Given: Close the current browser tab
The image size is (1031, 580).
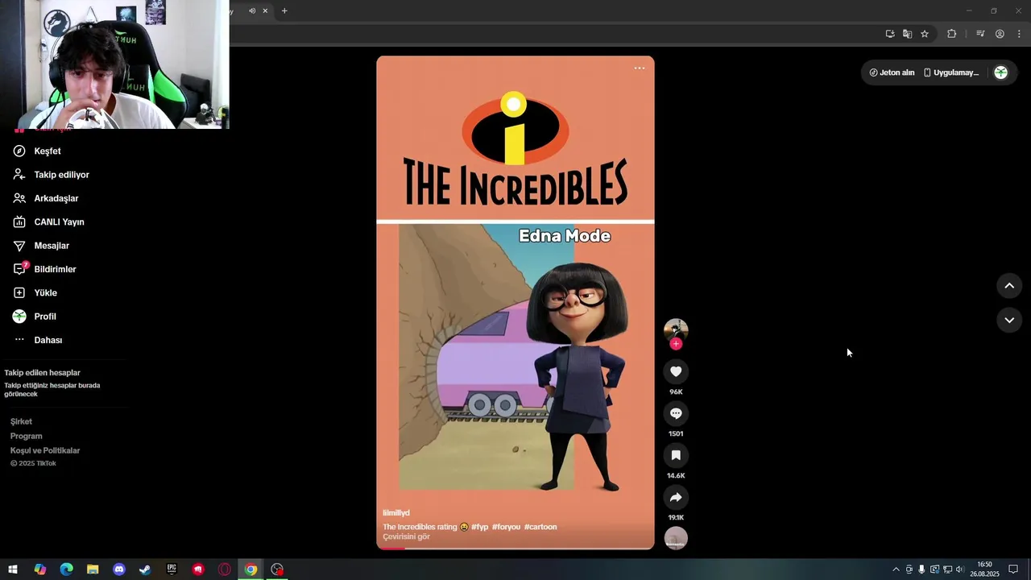Looking at the screenshot, I should (x=265, y=10).
